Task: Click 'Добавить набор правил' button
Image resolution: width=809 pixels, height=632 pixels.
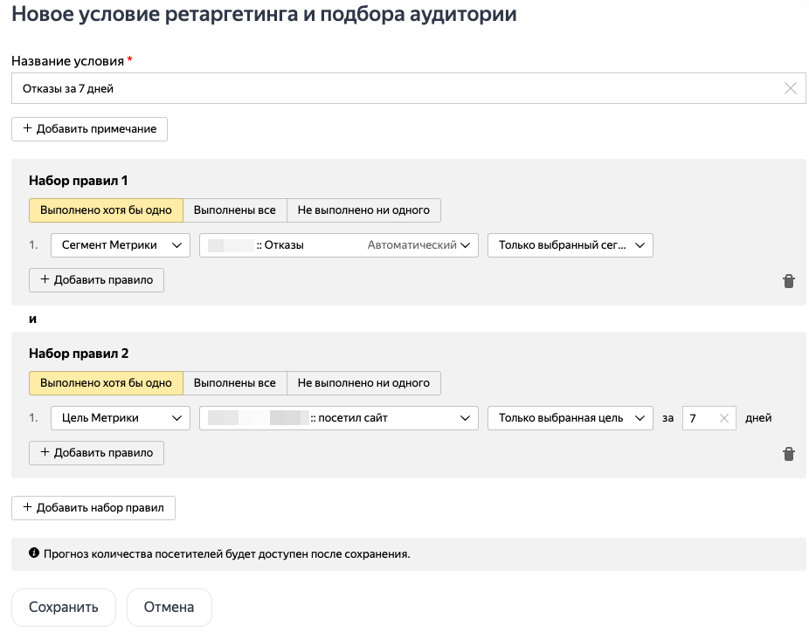Action: [x=93, y=508]
